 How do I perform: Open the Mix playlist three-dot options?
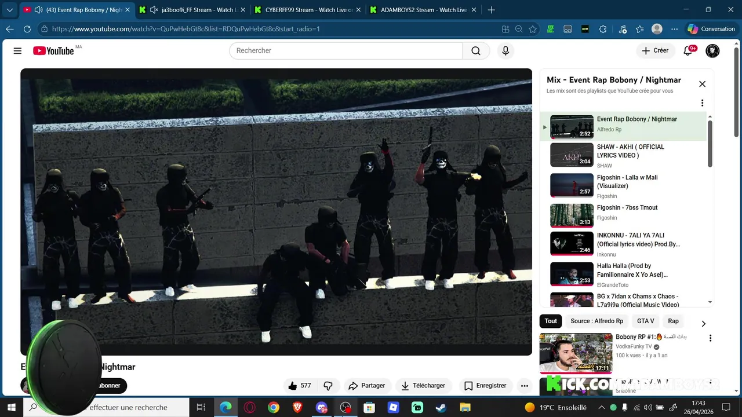(x=702, y=103)
